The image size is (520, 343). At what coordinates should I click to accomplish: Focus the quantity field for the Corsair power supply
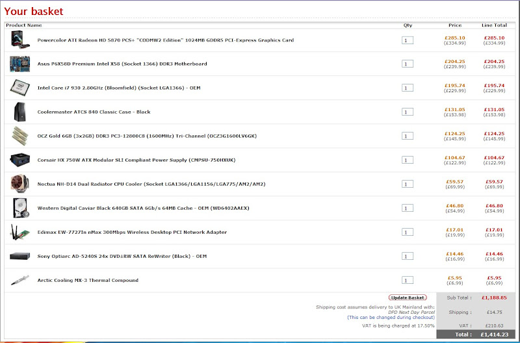pyautogui.click(x=408, y=160)
